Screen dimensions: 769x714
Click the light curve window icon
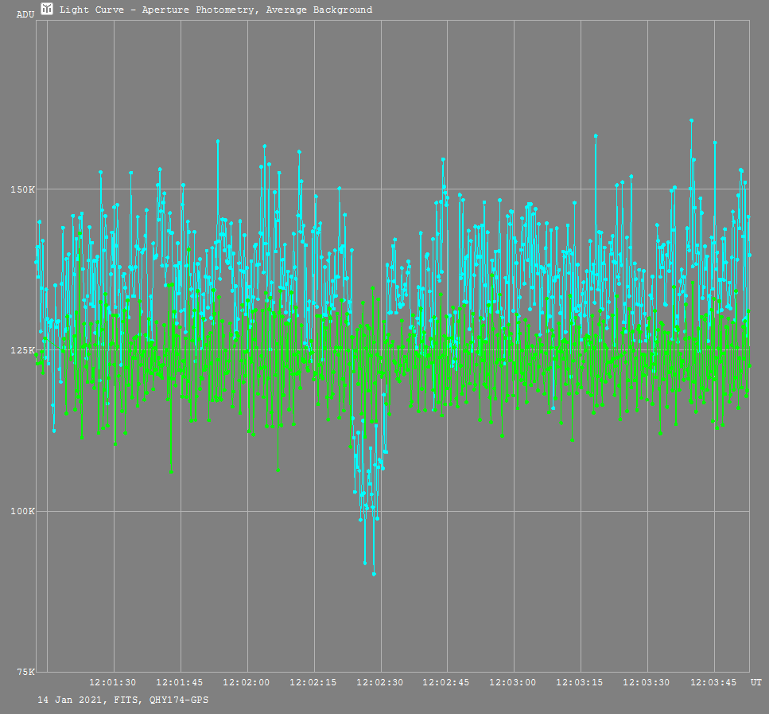(47, 9)
